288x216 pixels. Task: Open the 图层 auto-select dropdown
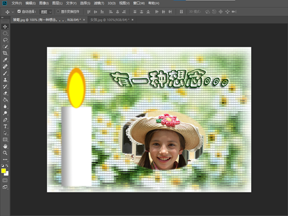click(x=46, y=12)
